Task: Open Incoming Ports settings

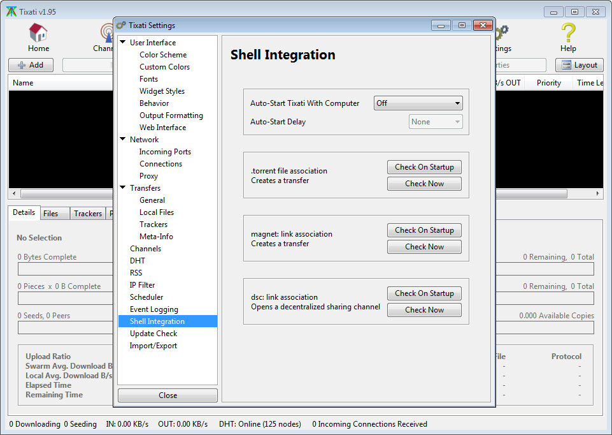Action: pyautogui.click(x=165, y=152)
